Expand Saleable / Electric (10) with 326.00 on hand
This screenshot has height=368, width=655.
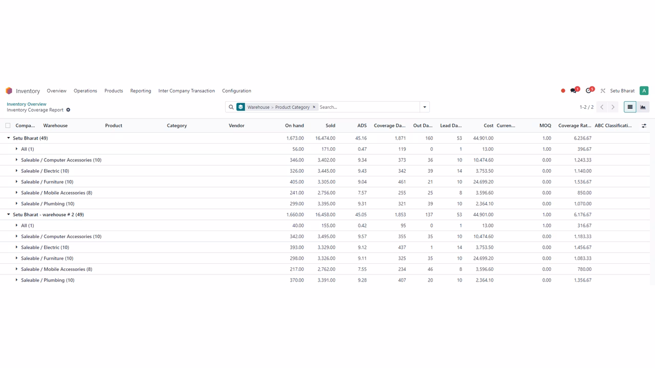tap(16, 171)
